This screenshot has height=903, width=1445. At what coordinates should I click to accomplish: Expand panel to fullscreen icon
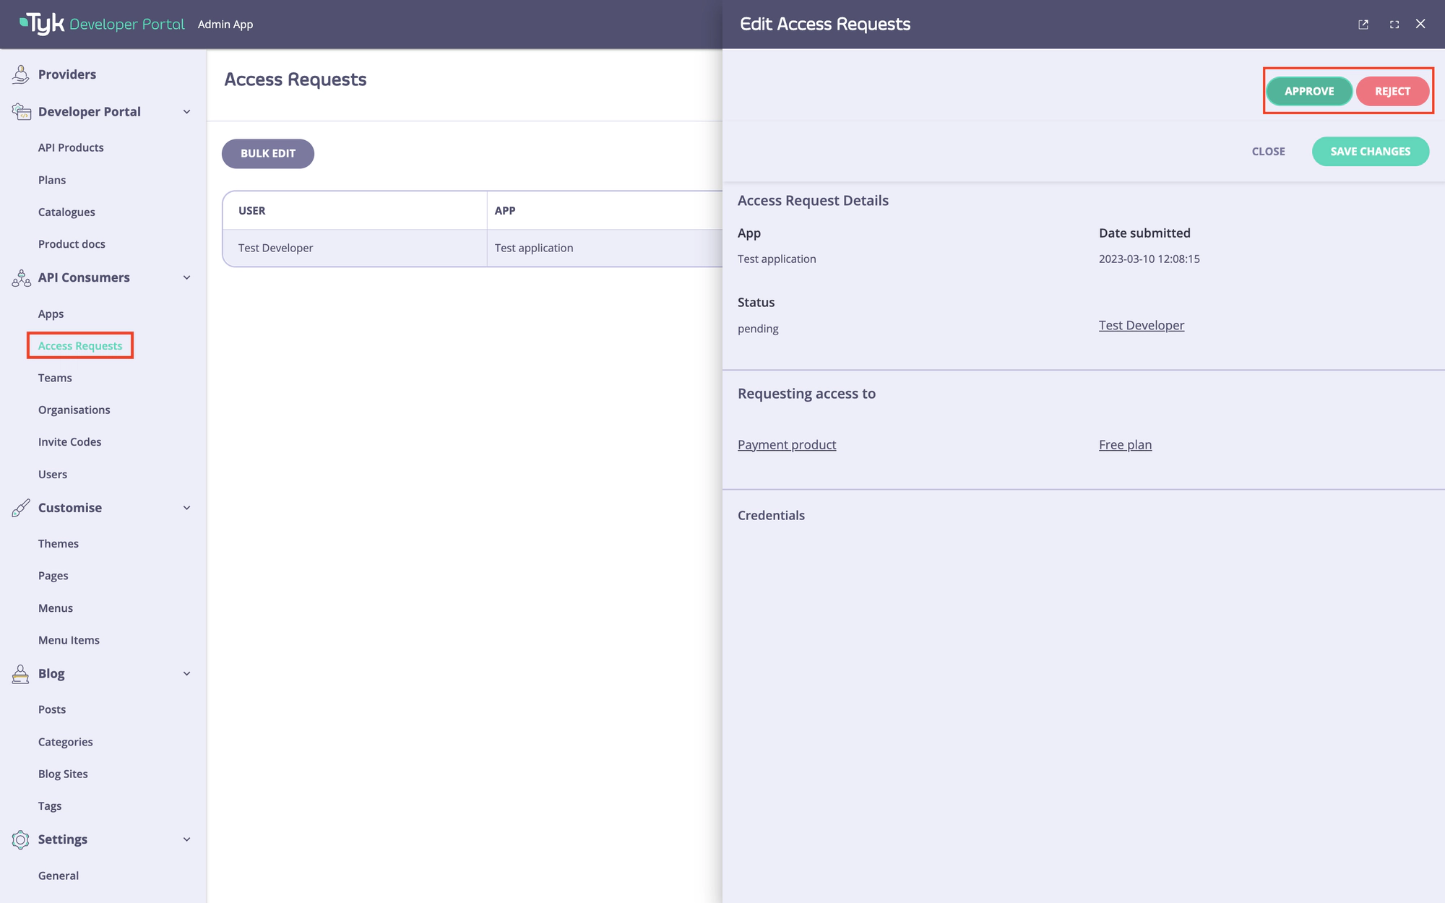[x=1394, y=25]
